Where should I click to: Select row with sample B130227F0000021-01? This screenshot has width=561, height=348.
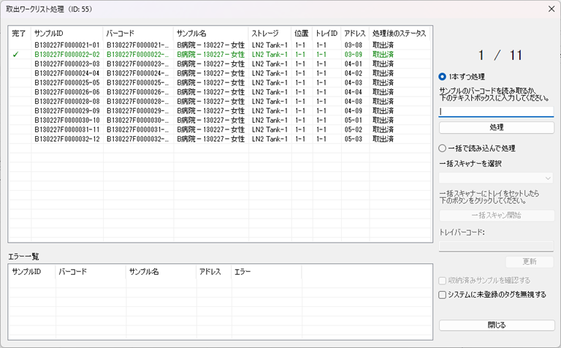click(x=67, y=45)
